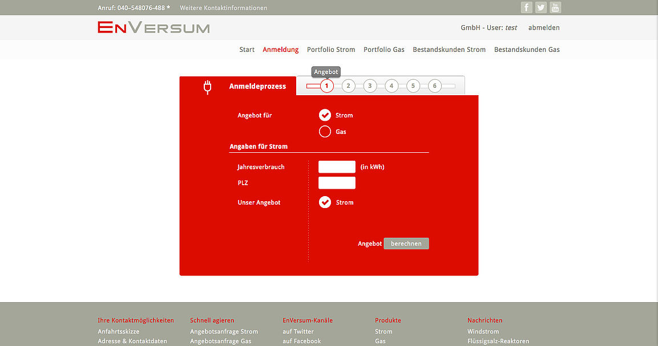Click the EnVersum logo
This screenshot has height=346, width=658.
154,27
